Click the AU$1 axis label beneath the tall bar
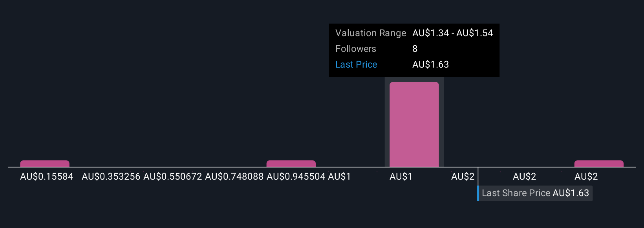The image size is (644, 228). [401, 177]
